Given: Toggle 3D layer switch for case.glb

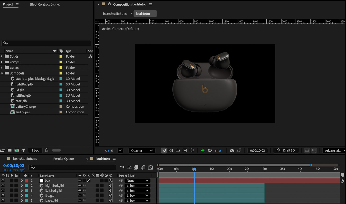Looking at the screenshot, I should 111,200.
